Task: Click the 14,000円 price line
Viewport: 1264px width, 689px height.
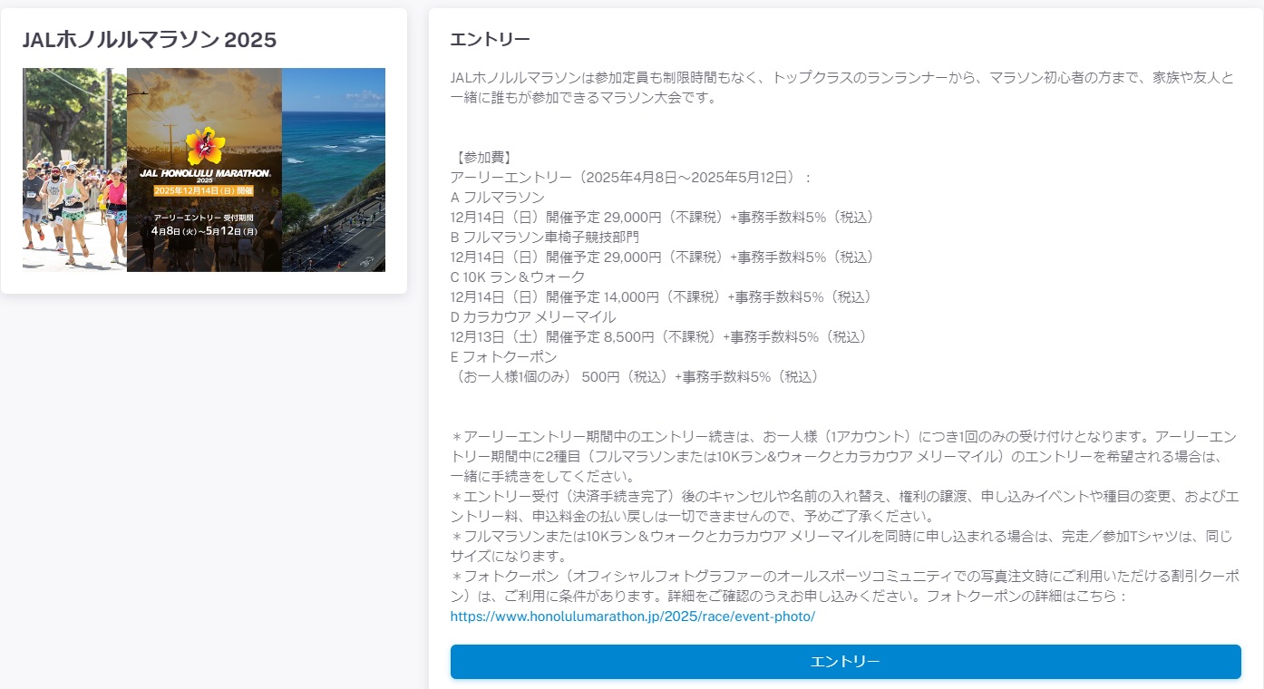Action: [x=662, y=296]
